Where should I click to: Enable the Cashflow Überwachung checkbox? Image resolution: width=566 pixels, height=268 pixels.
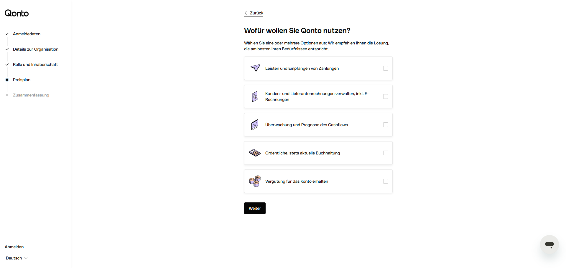385,125
